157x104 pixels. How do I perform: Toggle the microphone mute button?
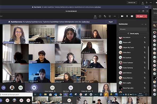127,16
